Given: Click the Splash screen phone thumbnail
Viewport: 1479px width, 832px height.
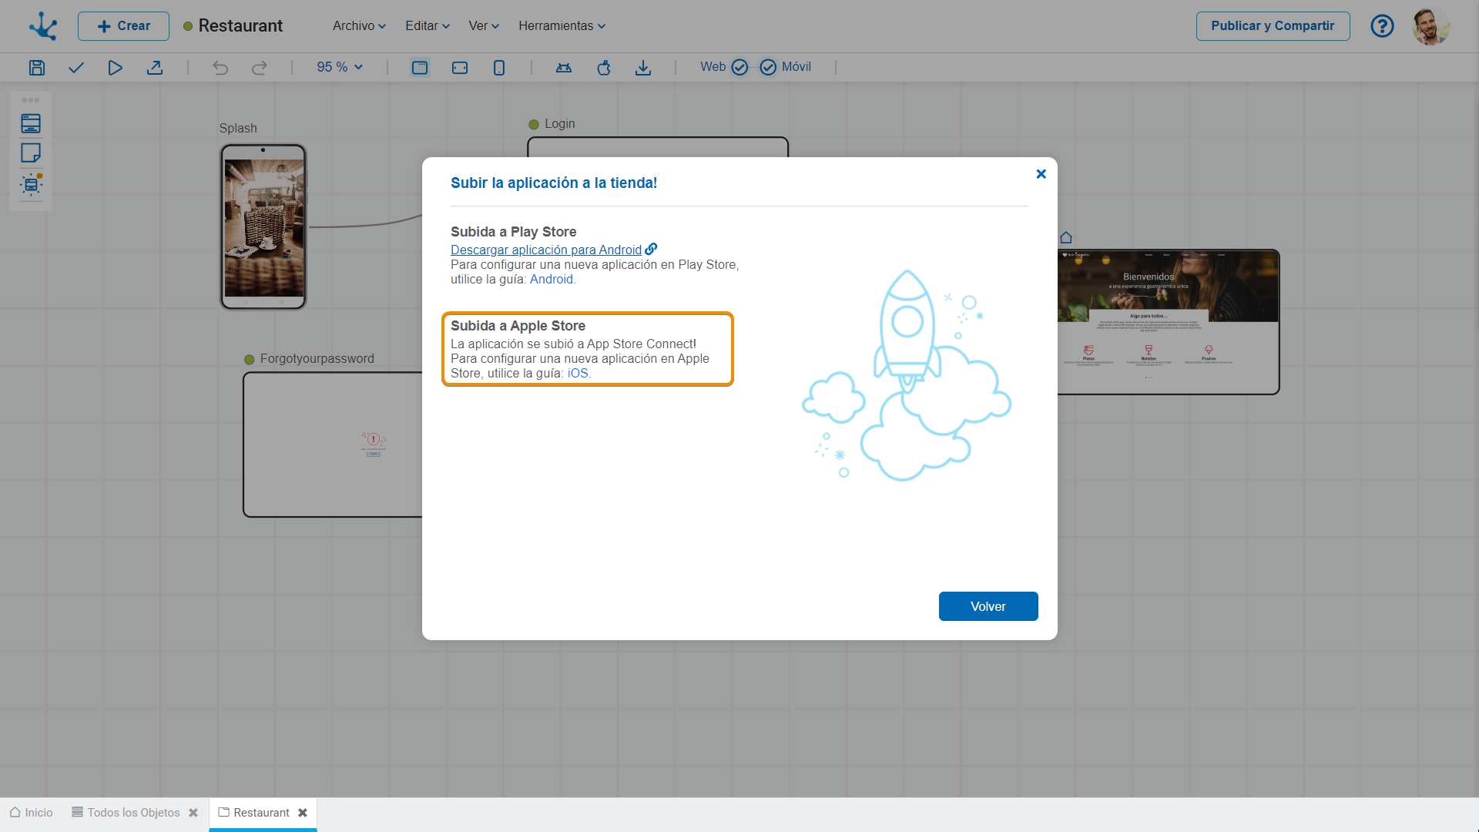Looking at the screenshot, I should click(x=263, y=227).
